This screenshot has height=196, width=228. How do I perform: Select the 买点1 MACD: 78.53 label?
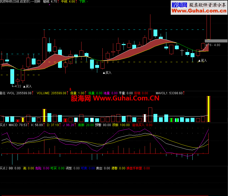13,125
